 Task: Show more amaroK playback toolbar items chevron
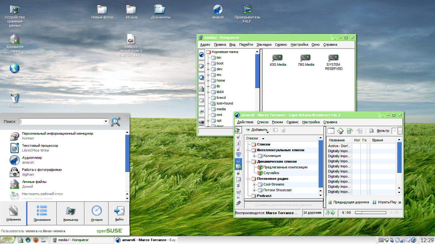click(x=400, y=202)
